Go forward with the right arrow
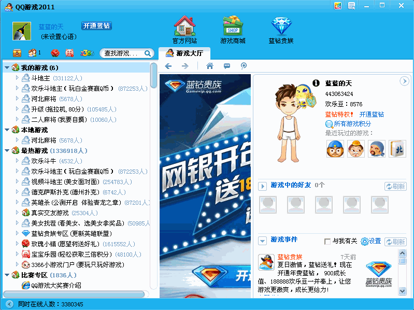 pos(185,66)
